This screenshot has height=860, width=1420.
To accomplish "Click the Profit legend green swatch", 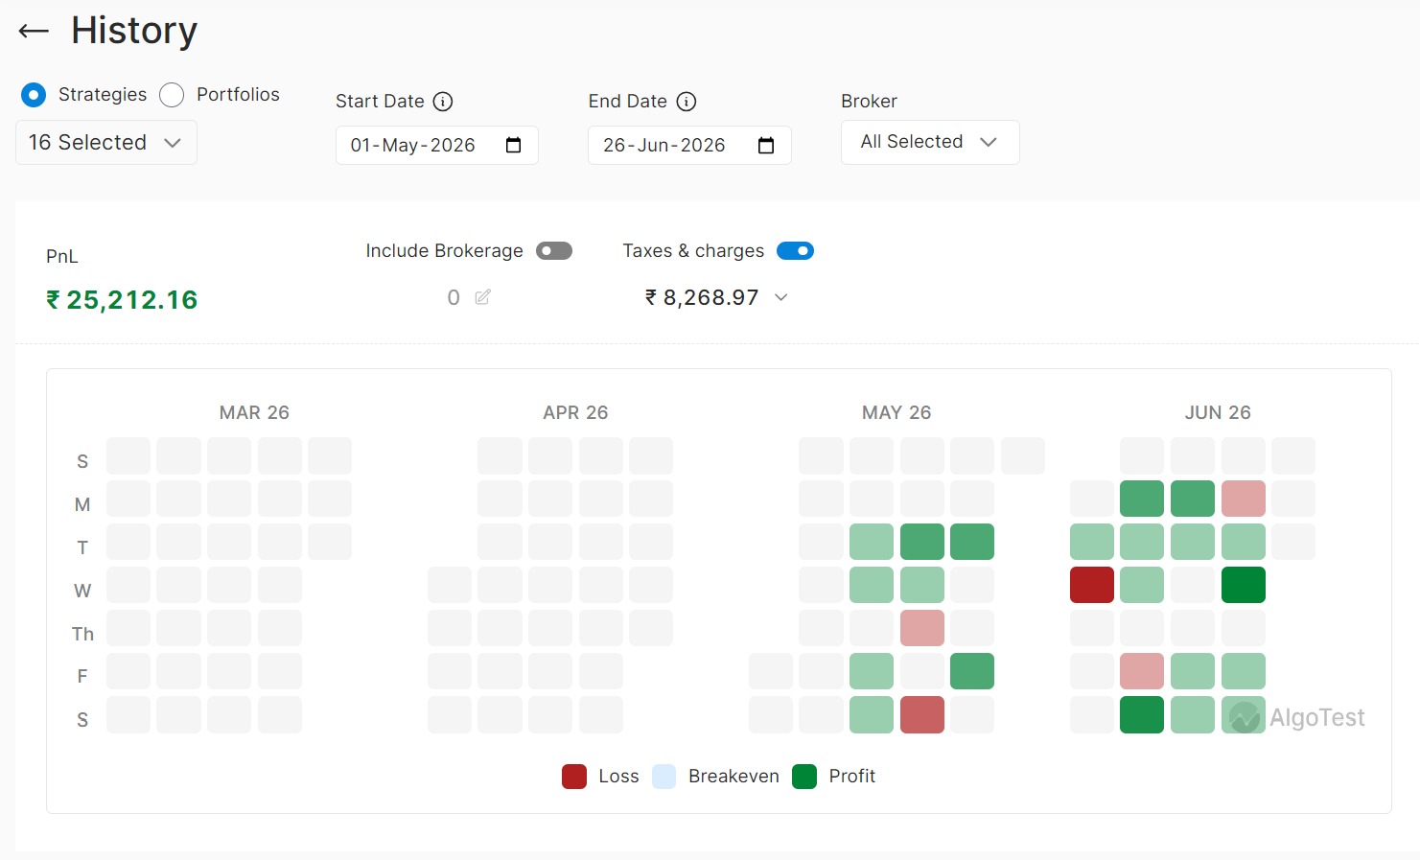I will click(804, 777).
